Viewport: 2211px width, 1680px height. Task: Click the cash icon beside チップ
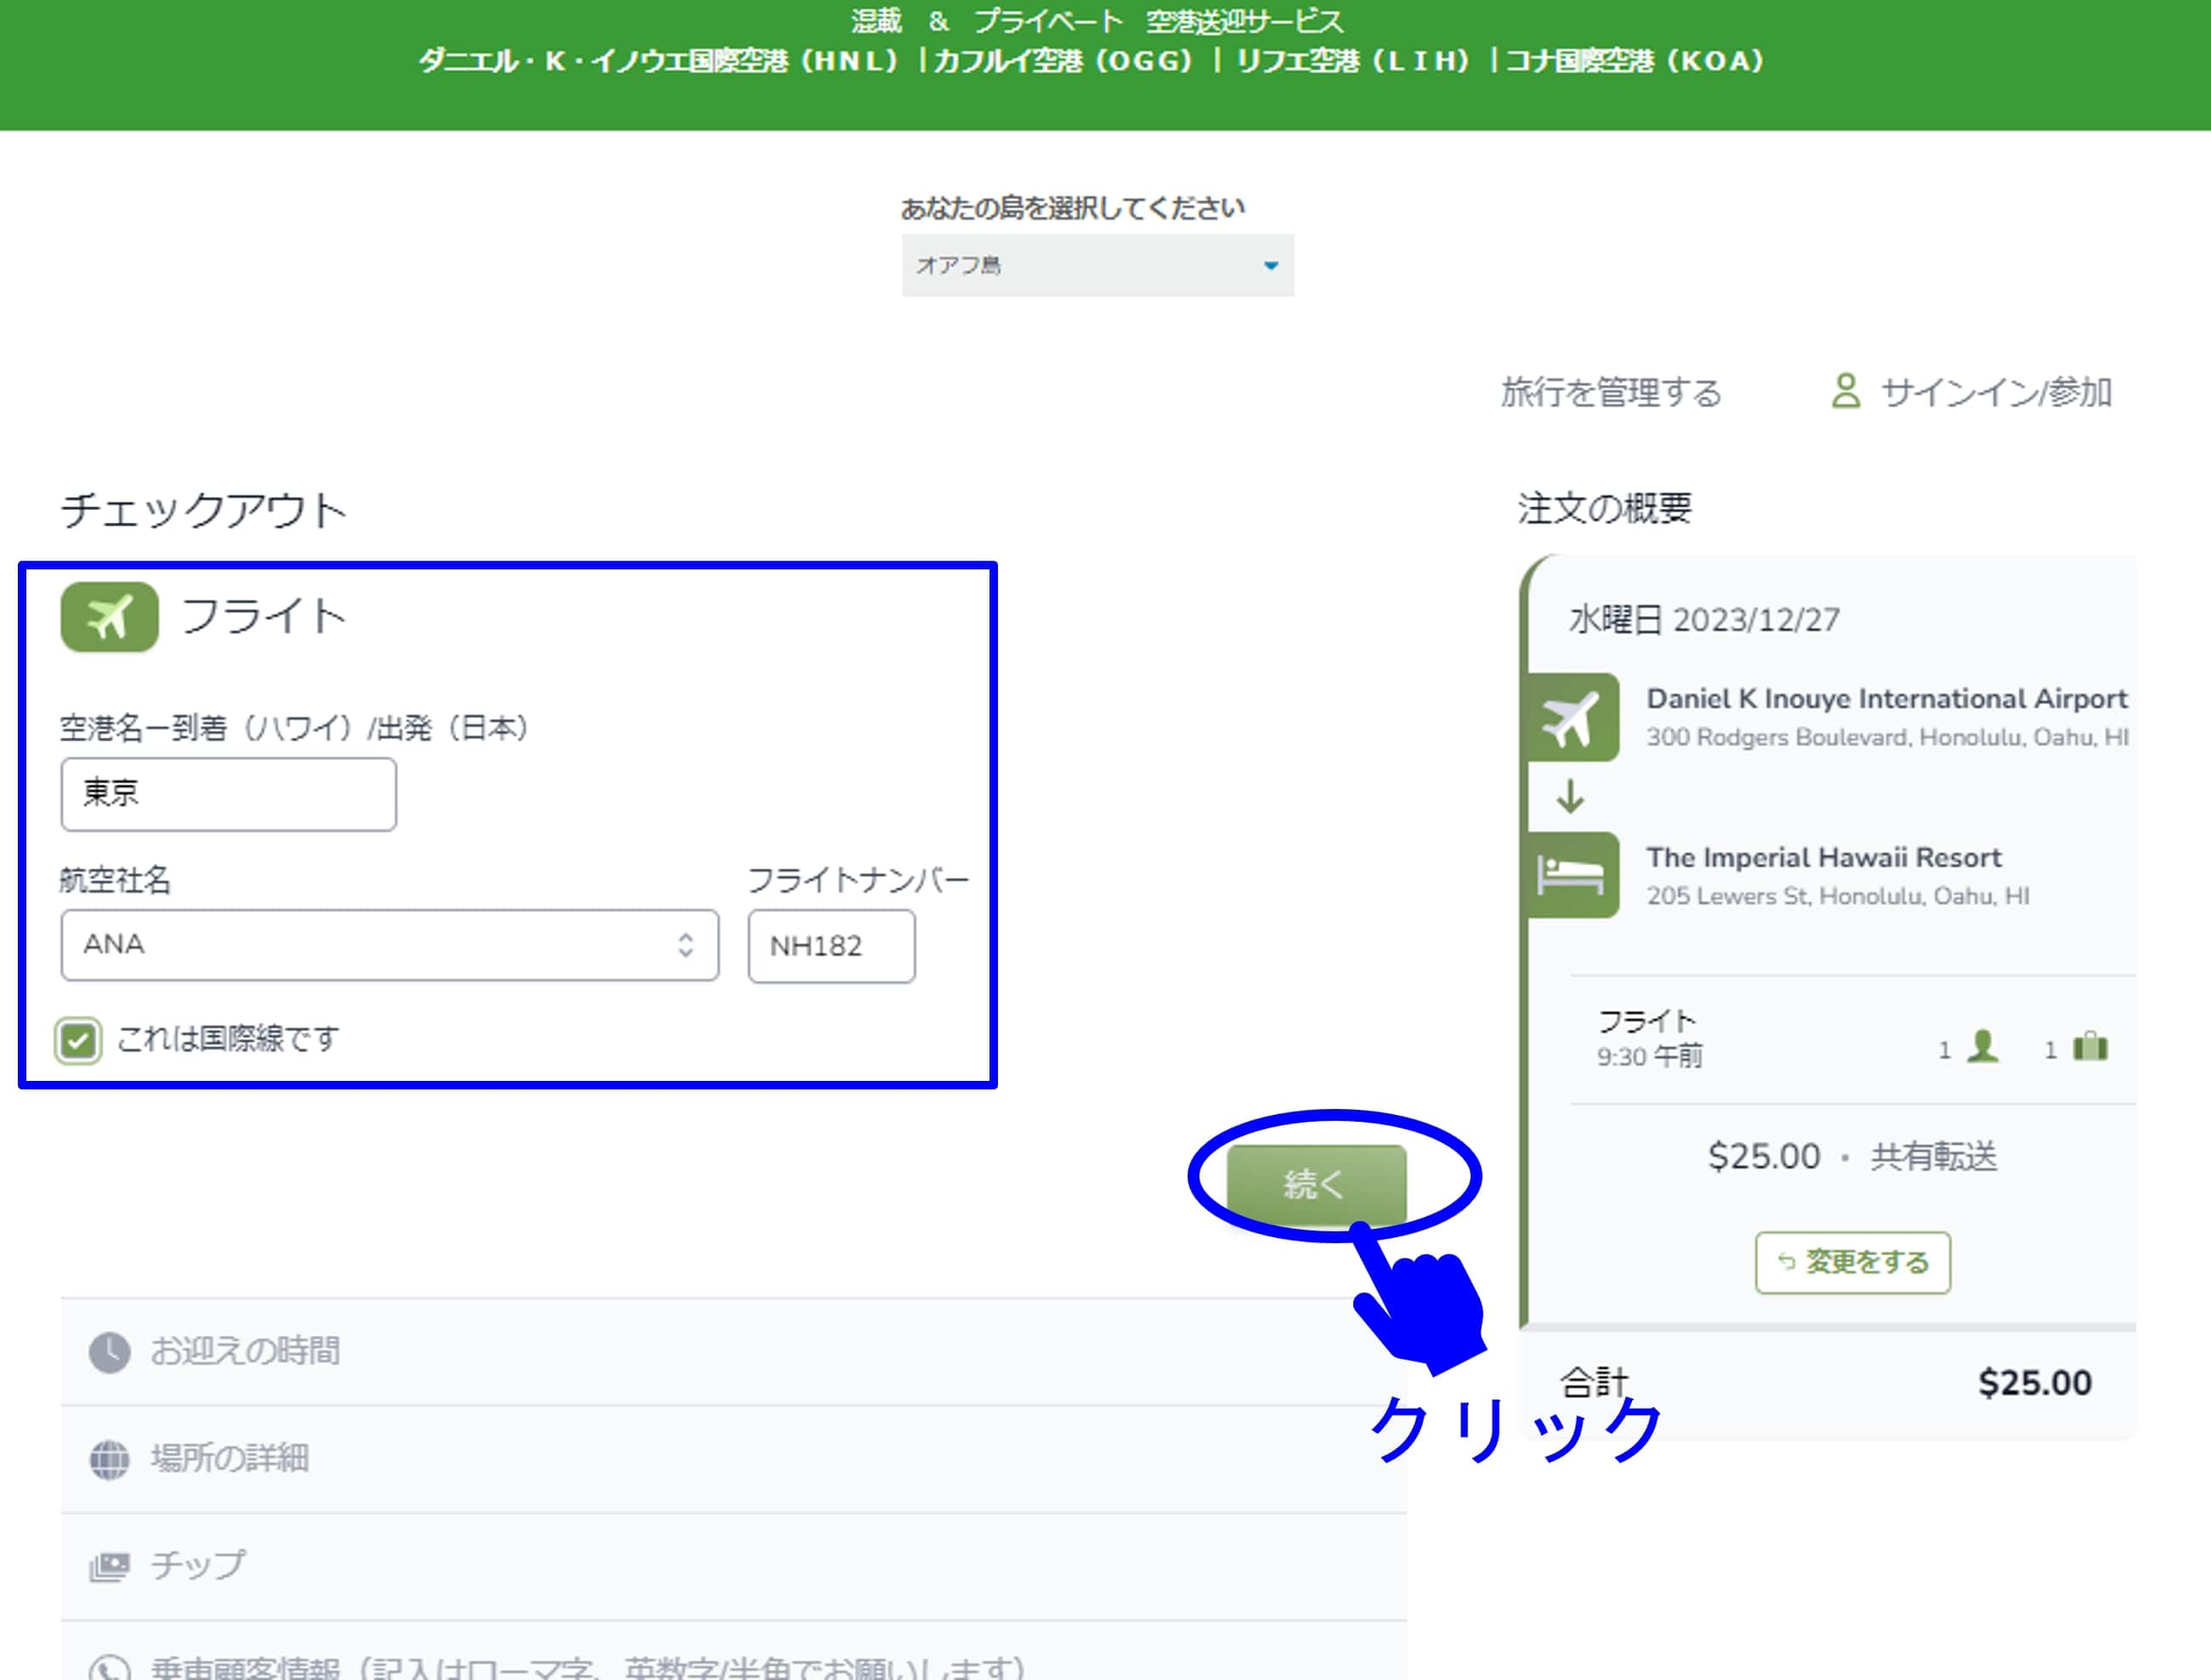tap(110, 1566)
